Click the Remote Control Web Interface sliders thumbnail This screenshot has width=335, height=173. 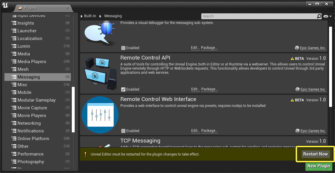[100, 115]
